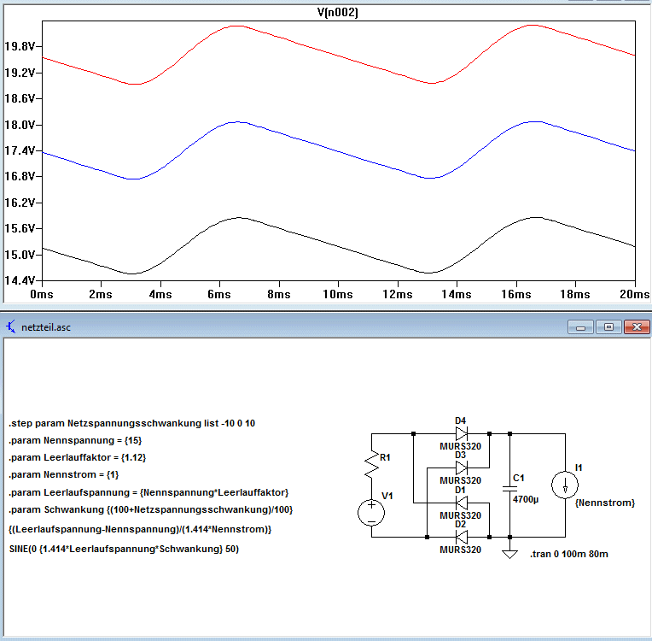Click the .tran 0 100m 80m directive
This screenshot has width=652, height=641.
[569, 555]
